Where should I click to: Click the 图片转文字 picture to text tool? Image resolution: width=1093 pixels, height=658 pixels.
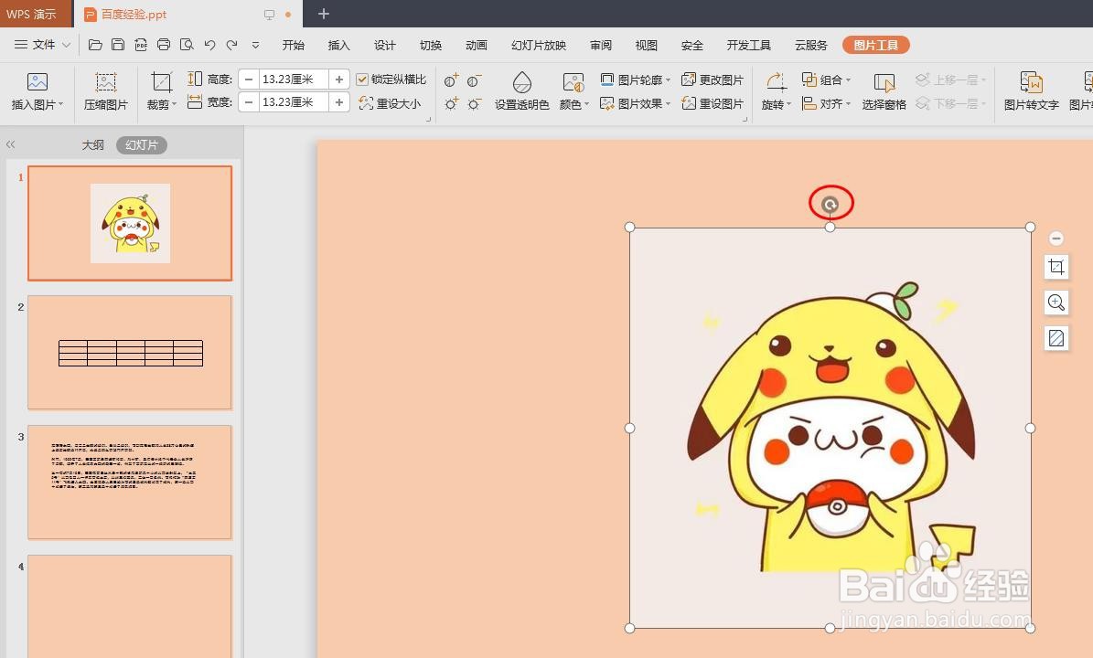[x=1031, y=91]
